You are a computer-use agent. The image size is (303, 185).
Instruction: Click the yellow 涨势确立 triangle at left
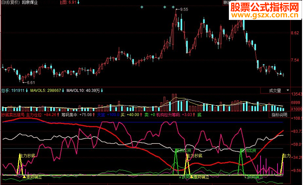pyautogui.click(x=24, y=177)
